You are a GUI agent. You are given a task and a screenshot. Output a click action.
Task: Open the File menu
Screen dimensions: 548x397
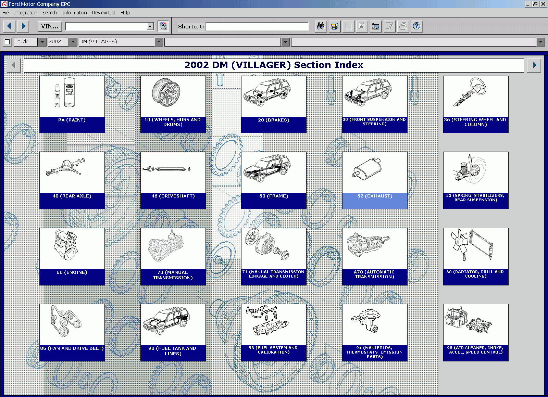click(5, 13)
